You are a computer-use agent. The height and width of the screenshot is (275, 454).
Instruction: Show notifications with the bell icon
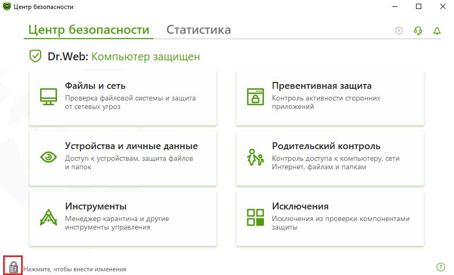[437, 31]
